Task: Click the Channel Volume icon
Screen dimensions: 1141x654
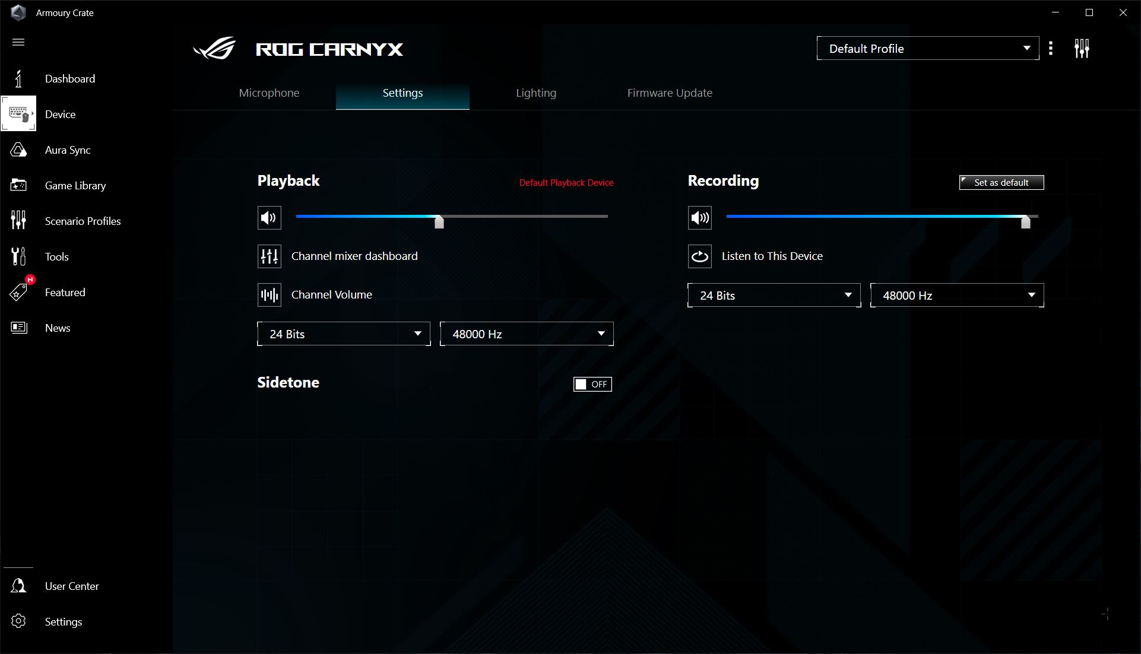Action: (x=269, y=294)
